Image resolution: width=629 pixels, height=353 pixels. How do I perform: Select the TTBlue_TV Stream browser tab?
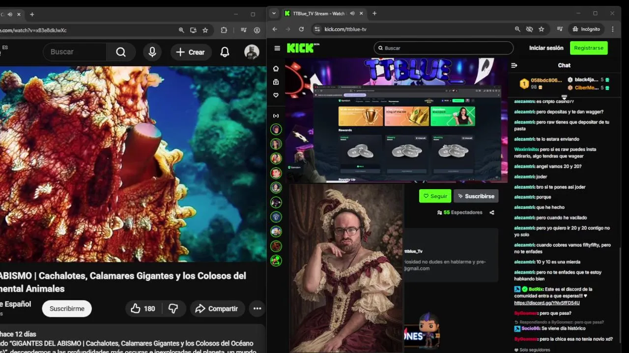[324, 13]
